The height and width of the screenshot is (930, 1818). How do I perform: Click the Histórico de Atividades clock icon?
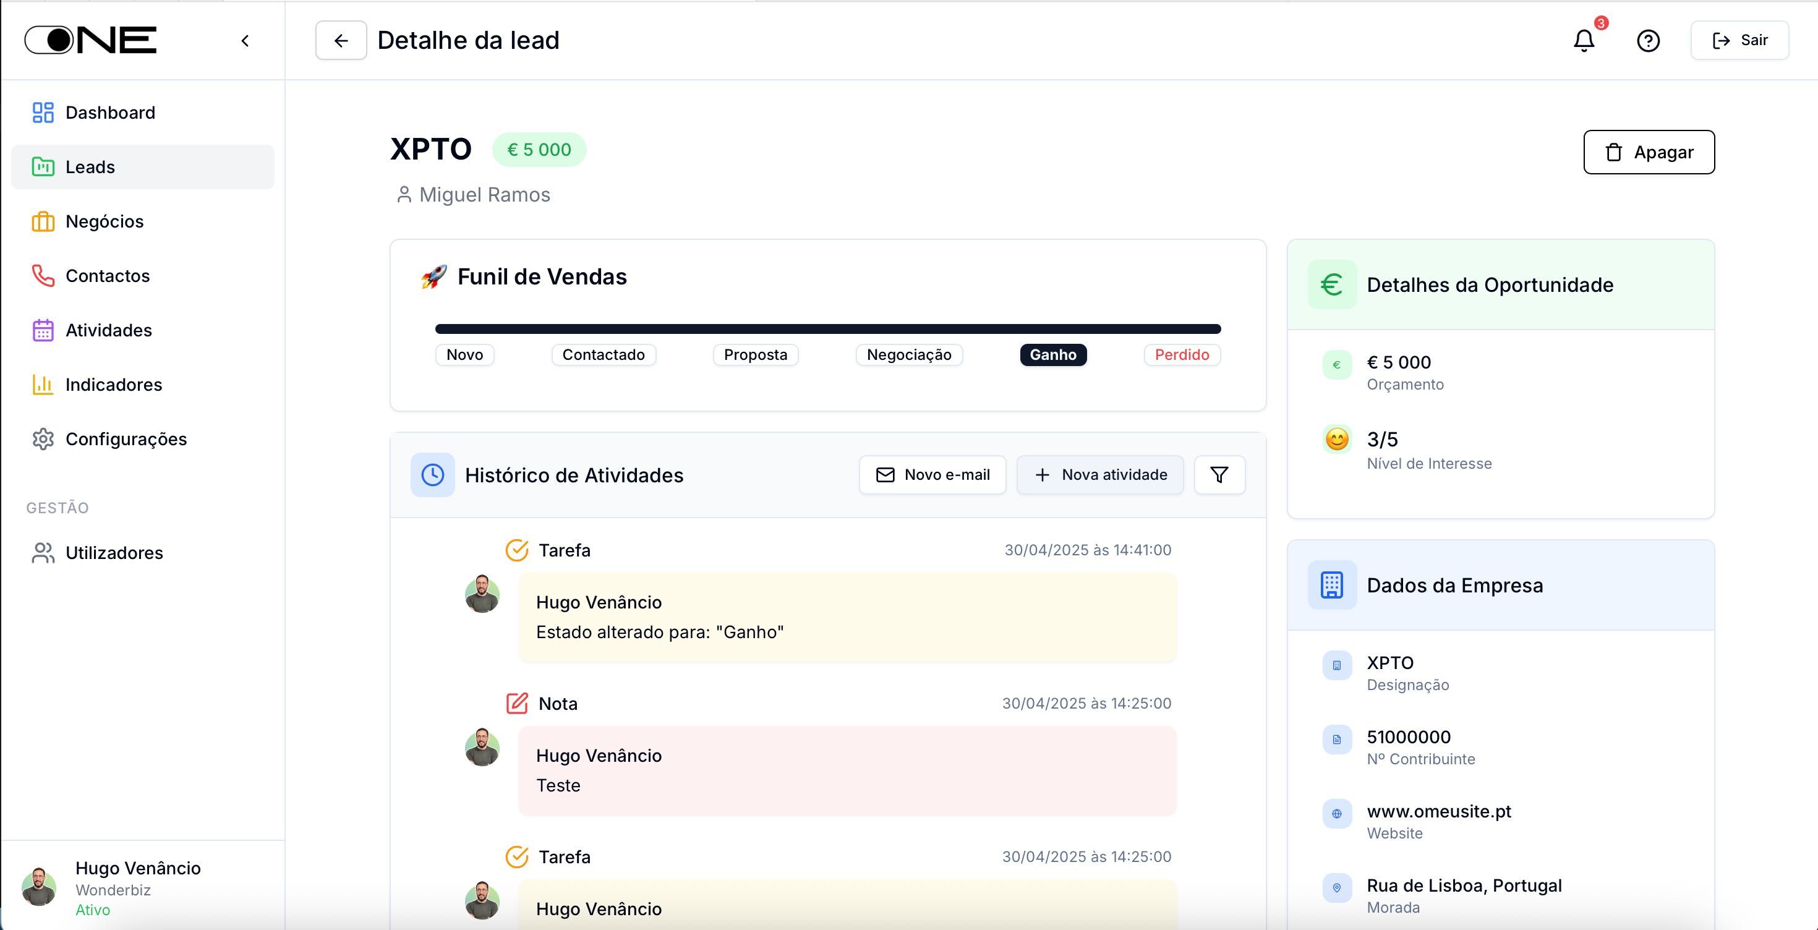click(x=433, y=475)
